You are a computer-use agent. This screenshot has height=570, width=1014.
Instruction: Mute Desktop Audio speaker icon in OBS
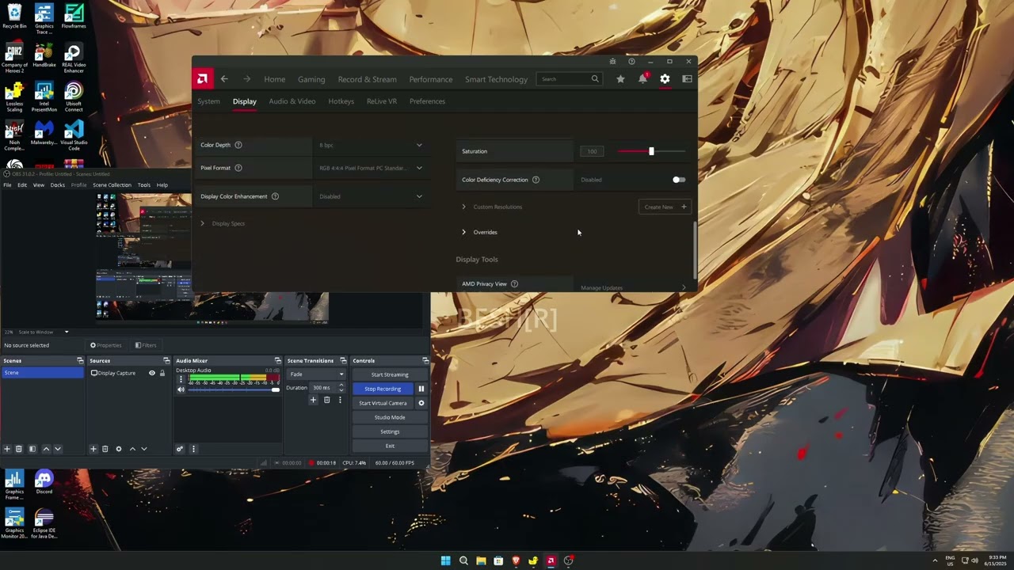click(181, 389)
